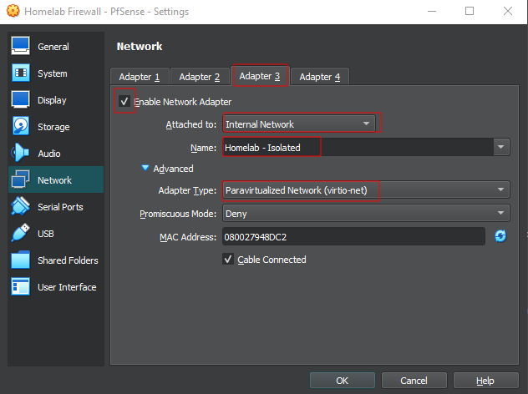528x394 pixels.
Task: Click the Cancel button
Action: click(x=414, y=381)
